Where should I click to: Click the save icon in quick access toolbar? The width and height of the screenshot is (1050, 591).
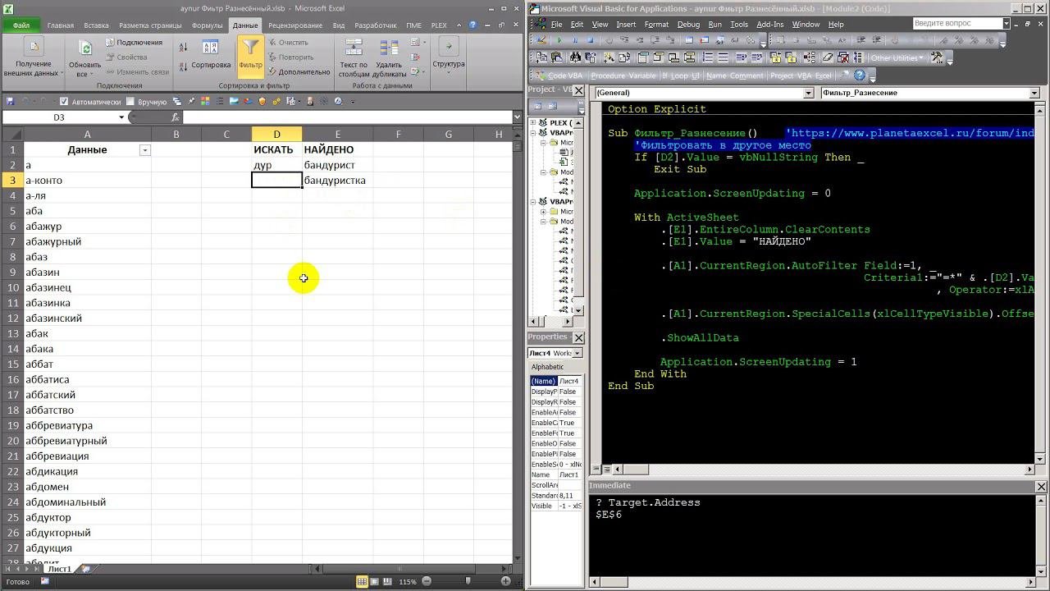click(x=10, y=102)
